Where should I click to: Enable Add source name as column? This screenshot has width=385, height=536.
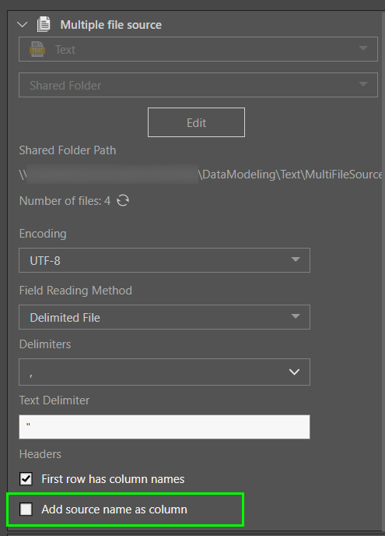(26, 509)
